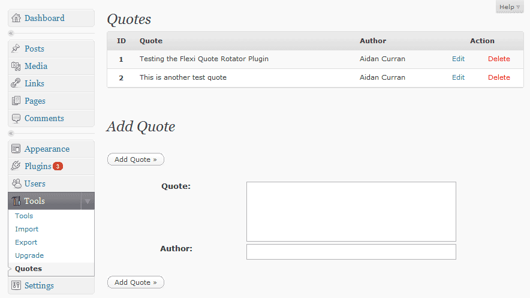Collapse the Tools menu arrow

88,201
